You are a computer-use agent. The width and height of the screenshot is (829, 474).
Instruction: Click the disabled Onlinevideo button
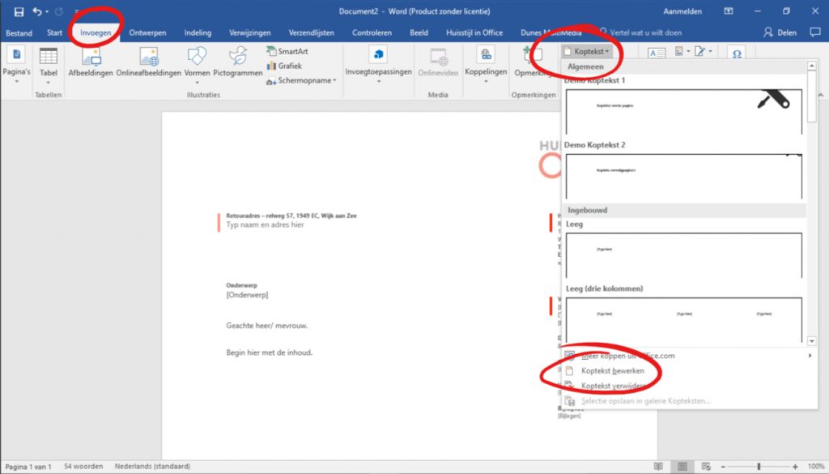point(438,63)
